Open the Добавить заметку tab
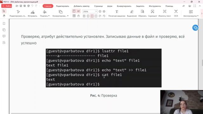Viewport: 203px width, 114px height. click(x=82, y=6)
